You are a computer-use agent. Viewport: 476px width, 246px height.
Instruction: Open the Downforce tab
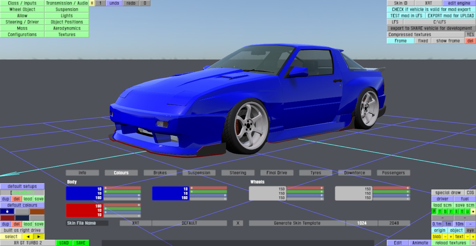(355, 173)
